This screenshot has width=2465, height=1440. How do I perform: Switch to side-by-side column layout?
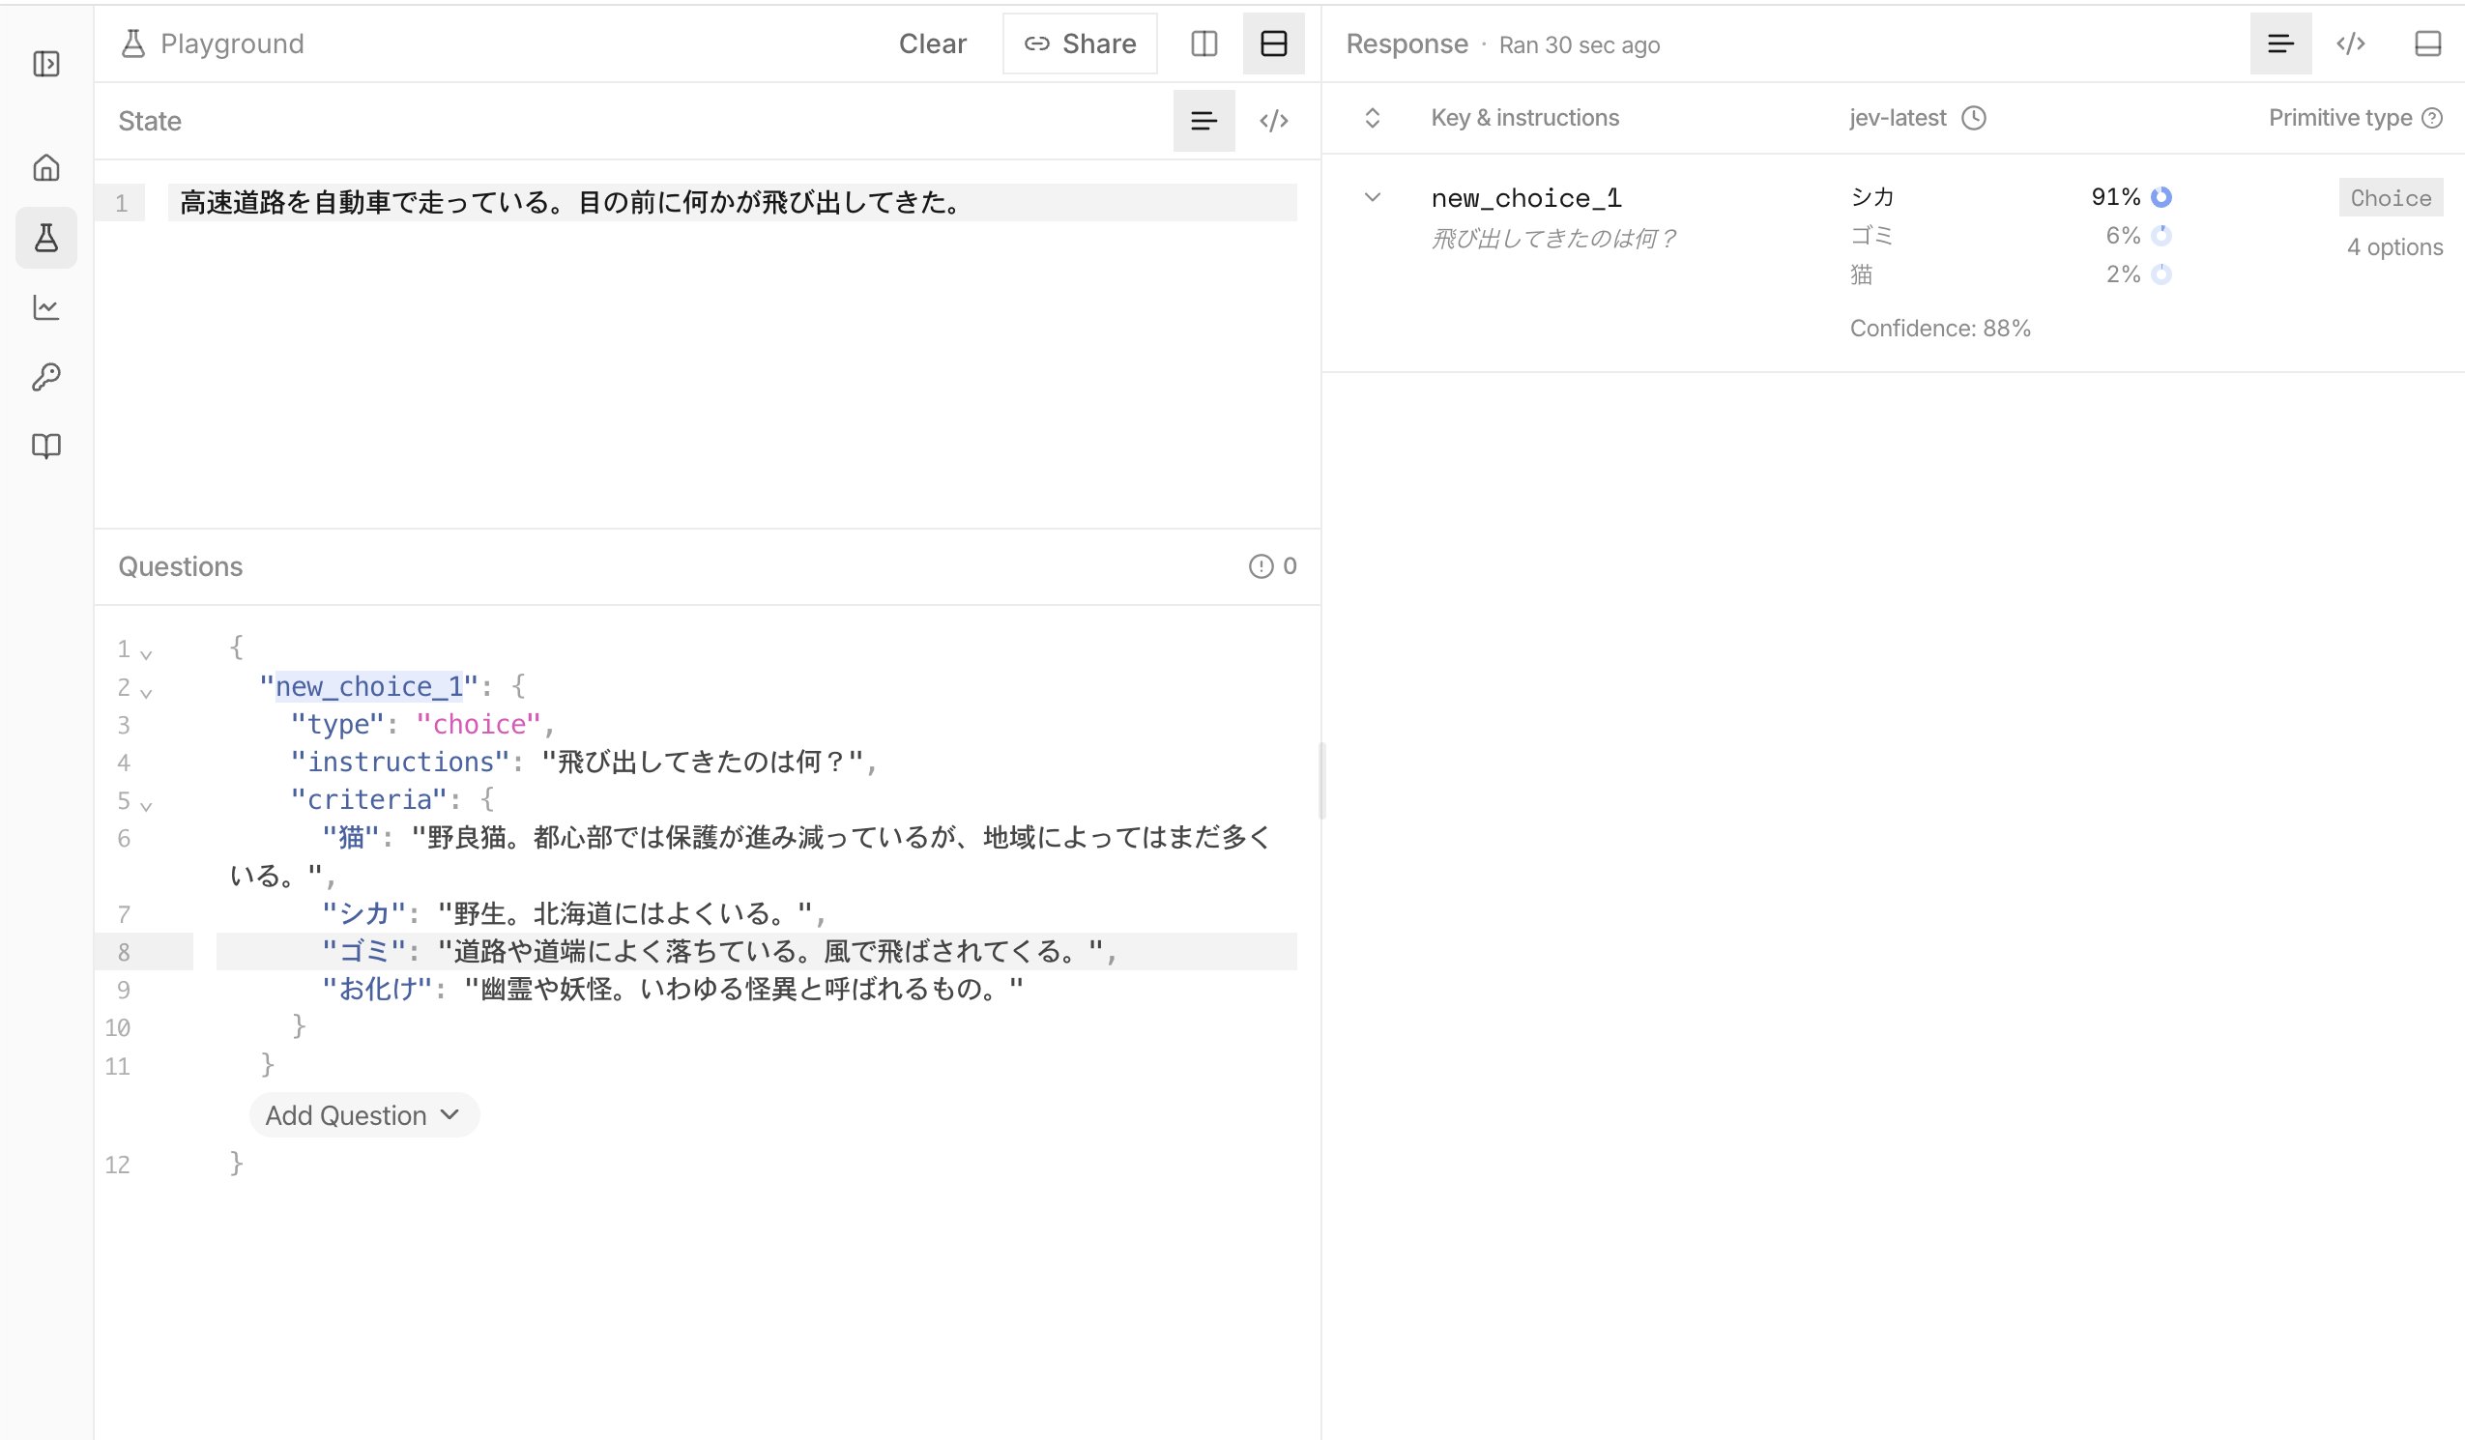[1204, 44]
